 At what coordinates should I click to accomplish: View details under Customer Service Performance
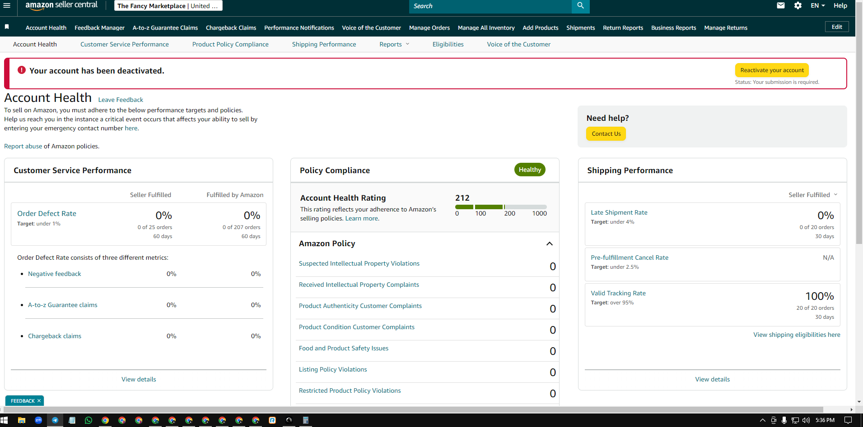139,379
